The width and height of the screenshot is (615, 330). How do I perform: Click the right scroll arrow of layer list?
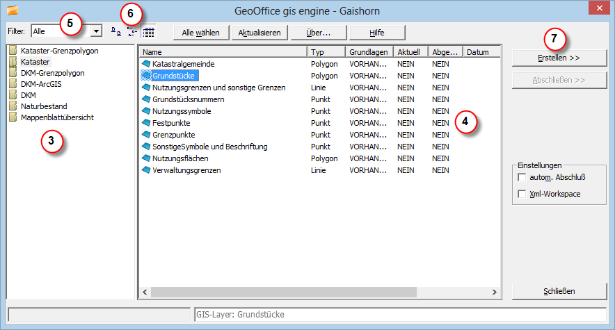click(x=494, y=292)
